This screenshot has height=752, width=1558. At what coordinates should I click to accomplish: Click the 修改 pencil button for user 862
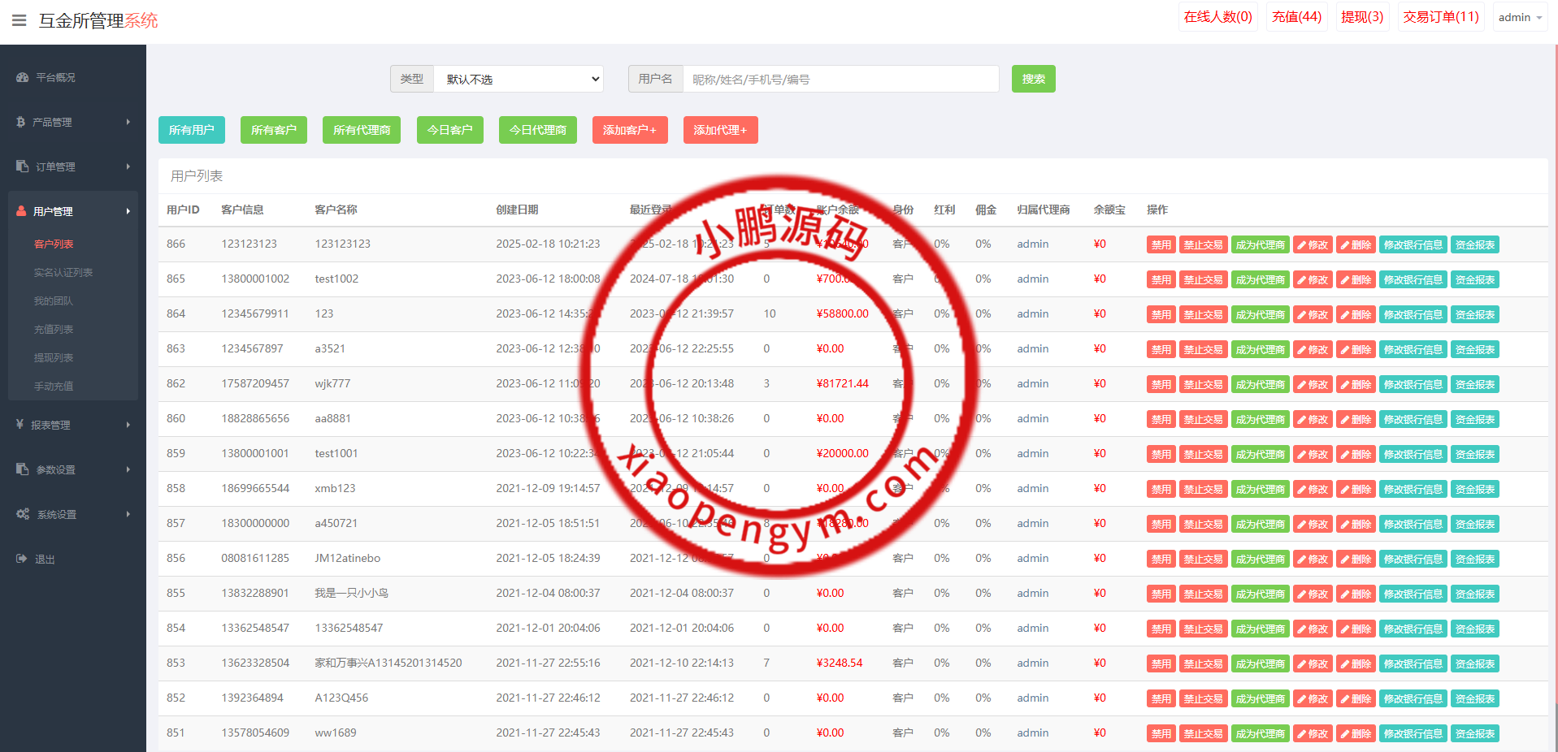1313,384
